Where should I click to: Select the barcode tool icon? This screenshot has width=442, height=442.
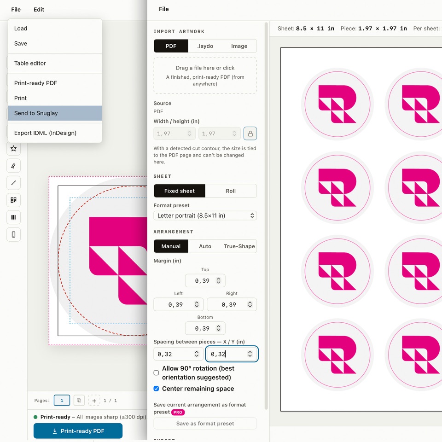pyautogui.click(x=13, y=217)
